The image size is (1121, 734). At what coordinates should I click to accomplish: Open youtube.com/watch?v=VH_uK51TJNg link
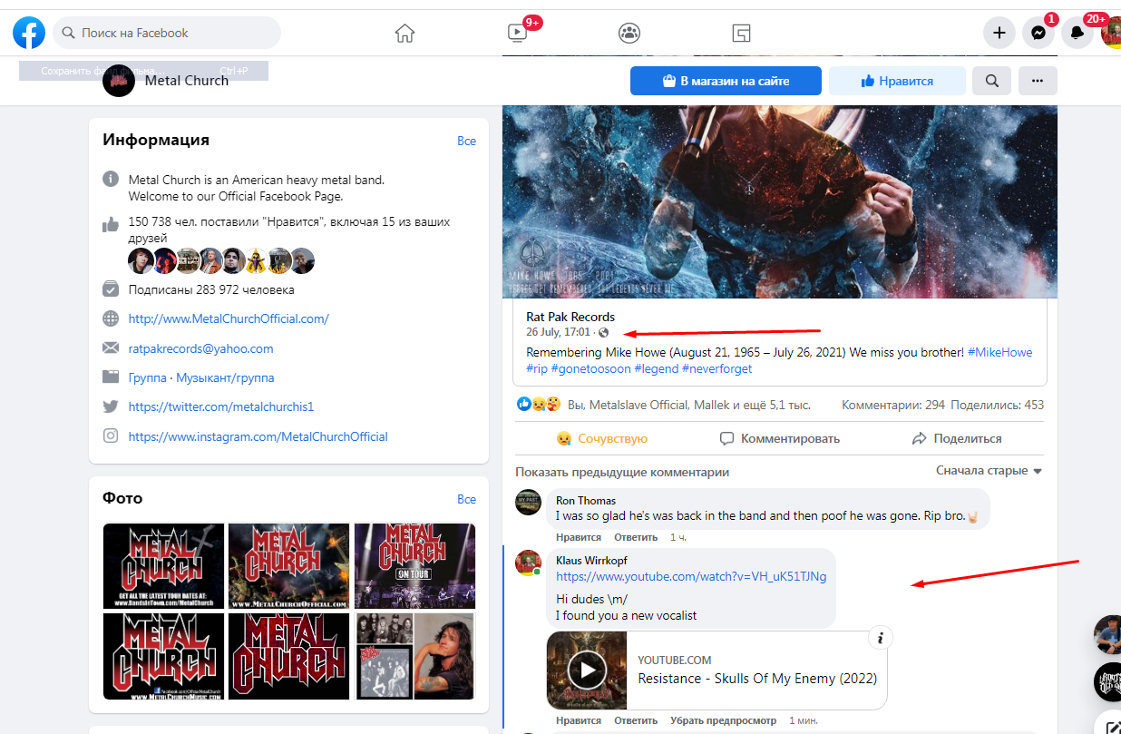pos(691,576)
